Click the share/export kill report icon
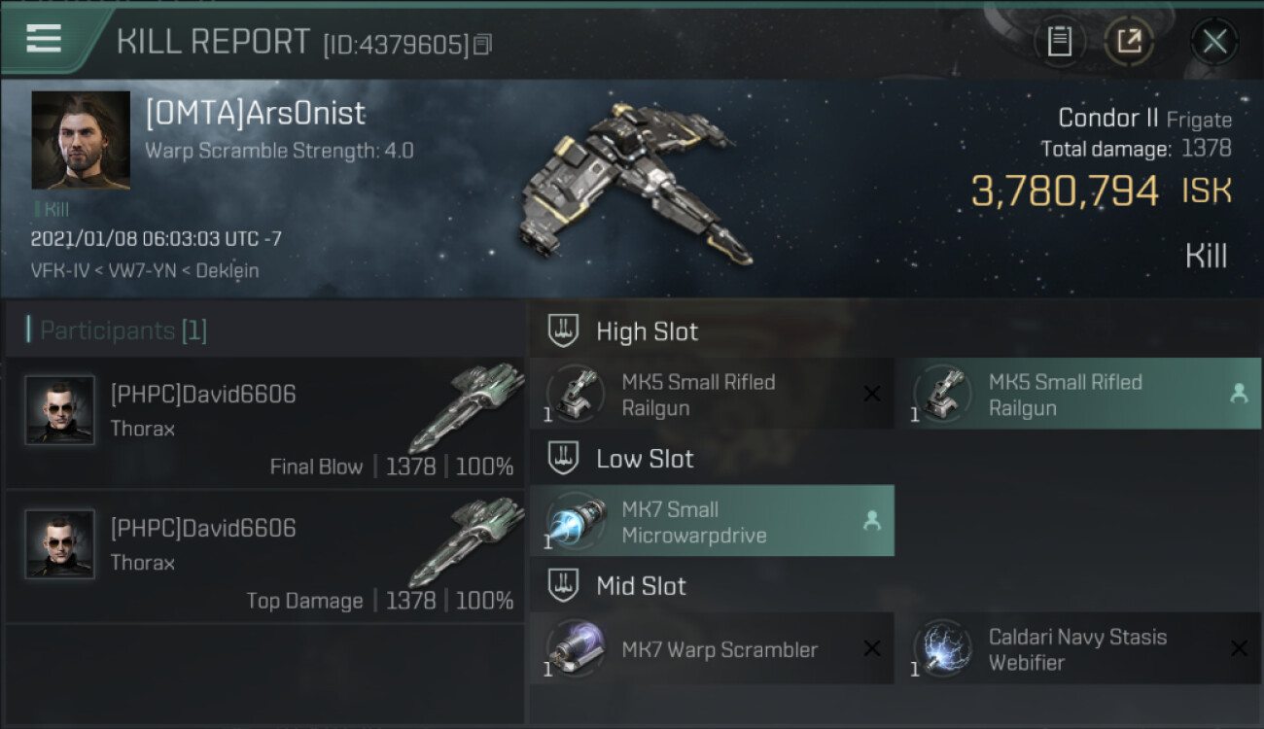The width and height of the screenshot is (1264, 729). coord(1129,41)
